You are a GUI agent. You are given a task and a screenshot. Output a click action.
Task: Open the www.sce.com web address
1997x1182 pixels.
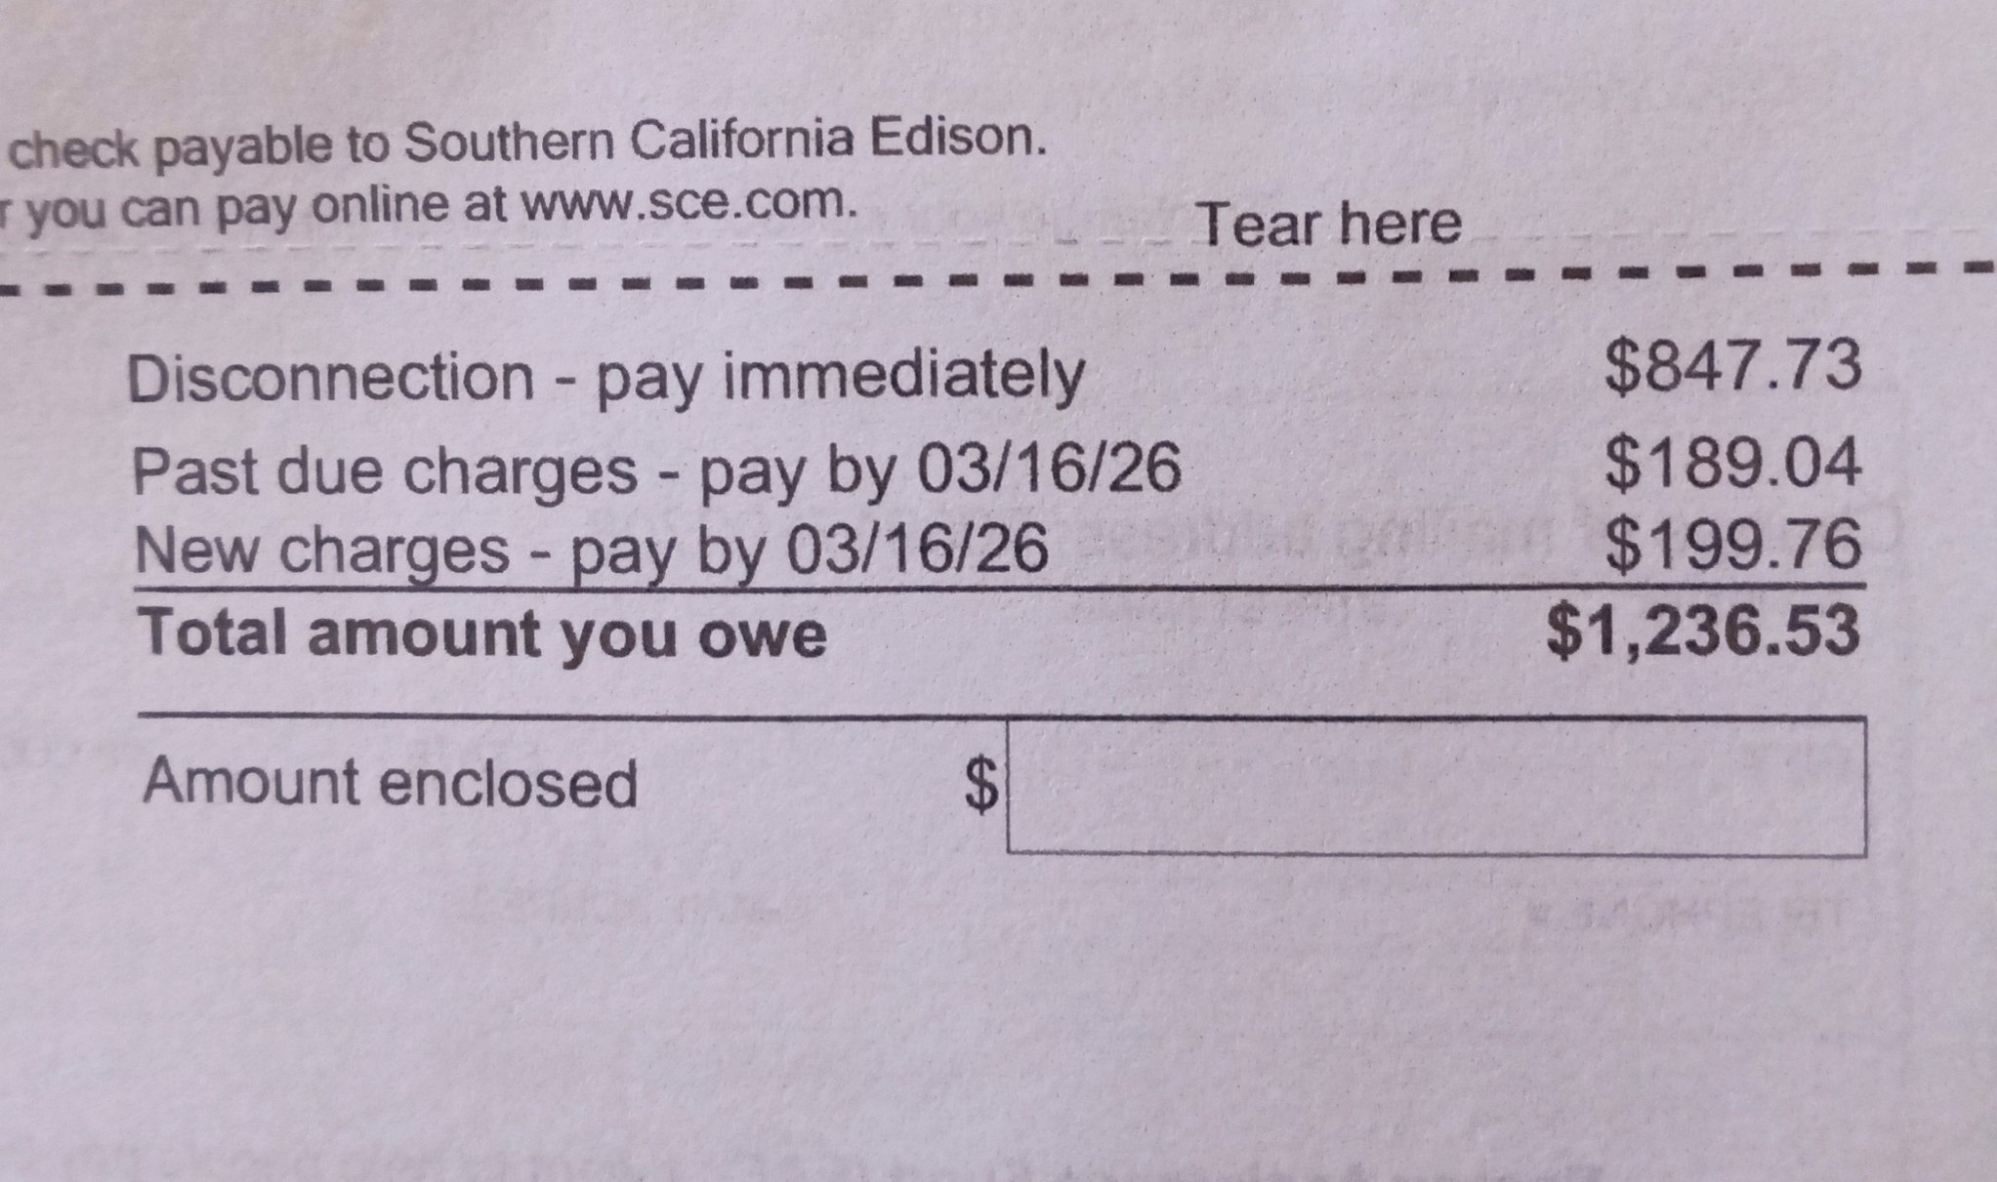pos(689,204)
